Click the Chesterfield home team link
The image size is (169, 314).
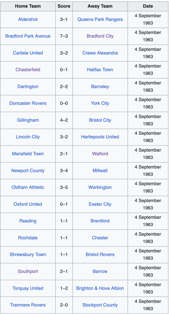pos(28,70)
